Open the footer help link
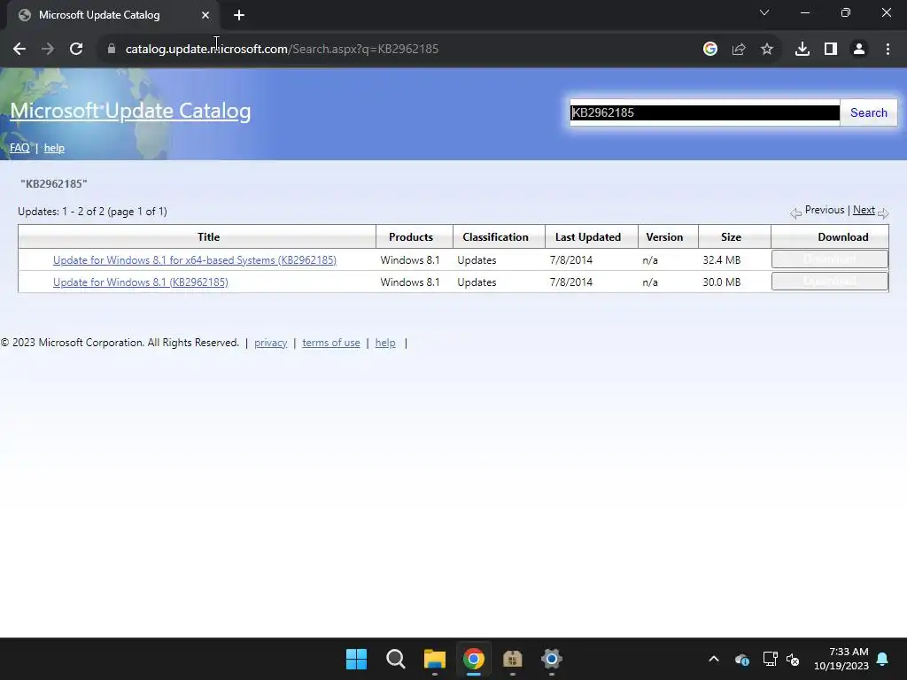Image resolution: width=907 pixels, height=680 pixels. (x=385, y=343)
